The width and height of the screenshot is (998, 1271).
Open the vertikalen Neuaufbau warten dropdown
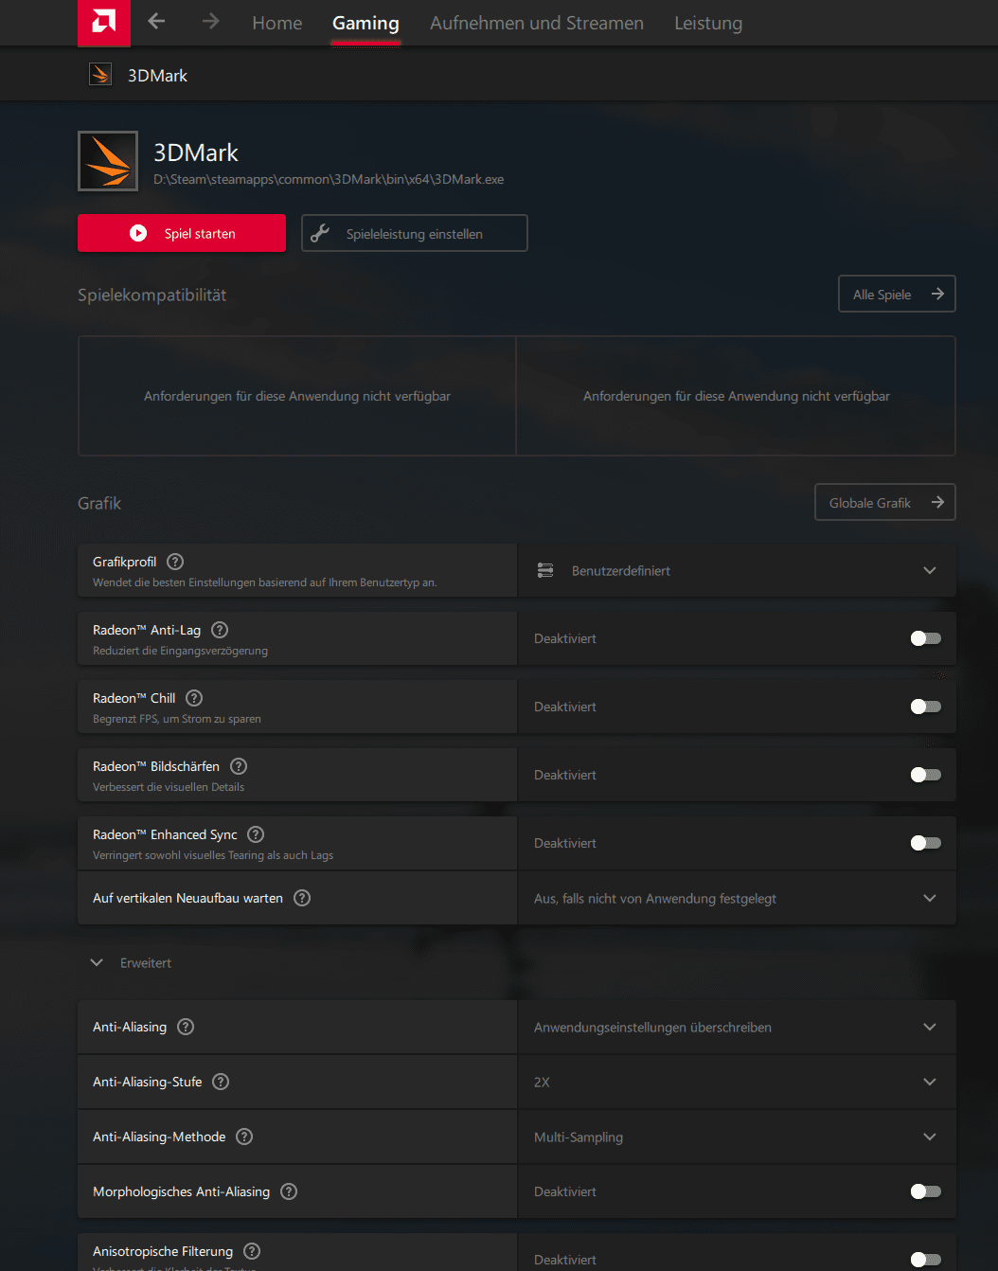(x=737, y=898)
